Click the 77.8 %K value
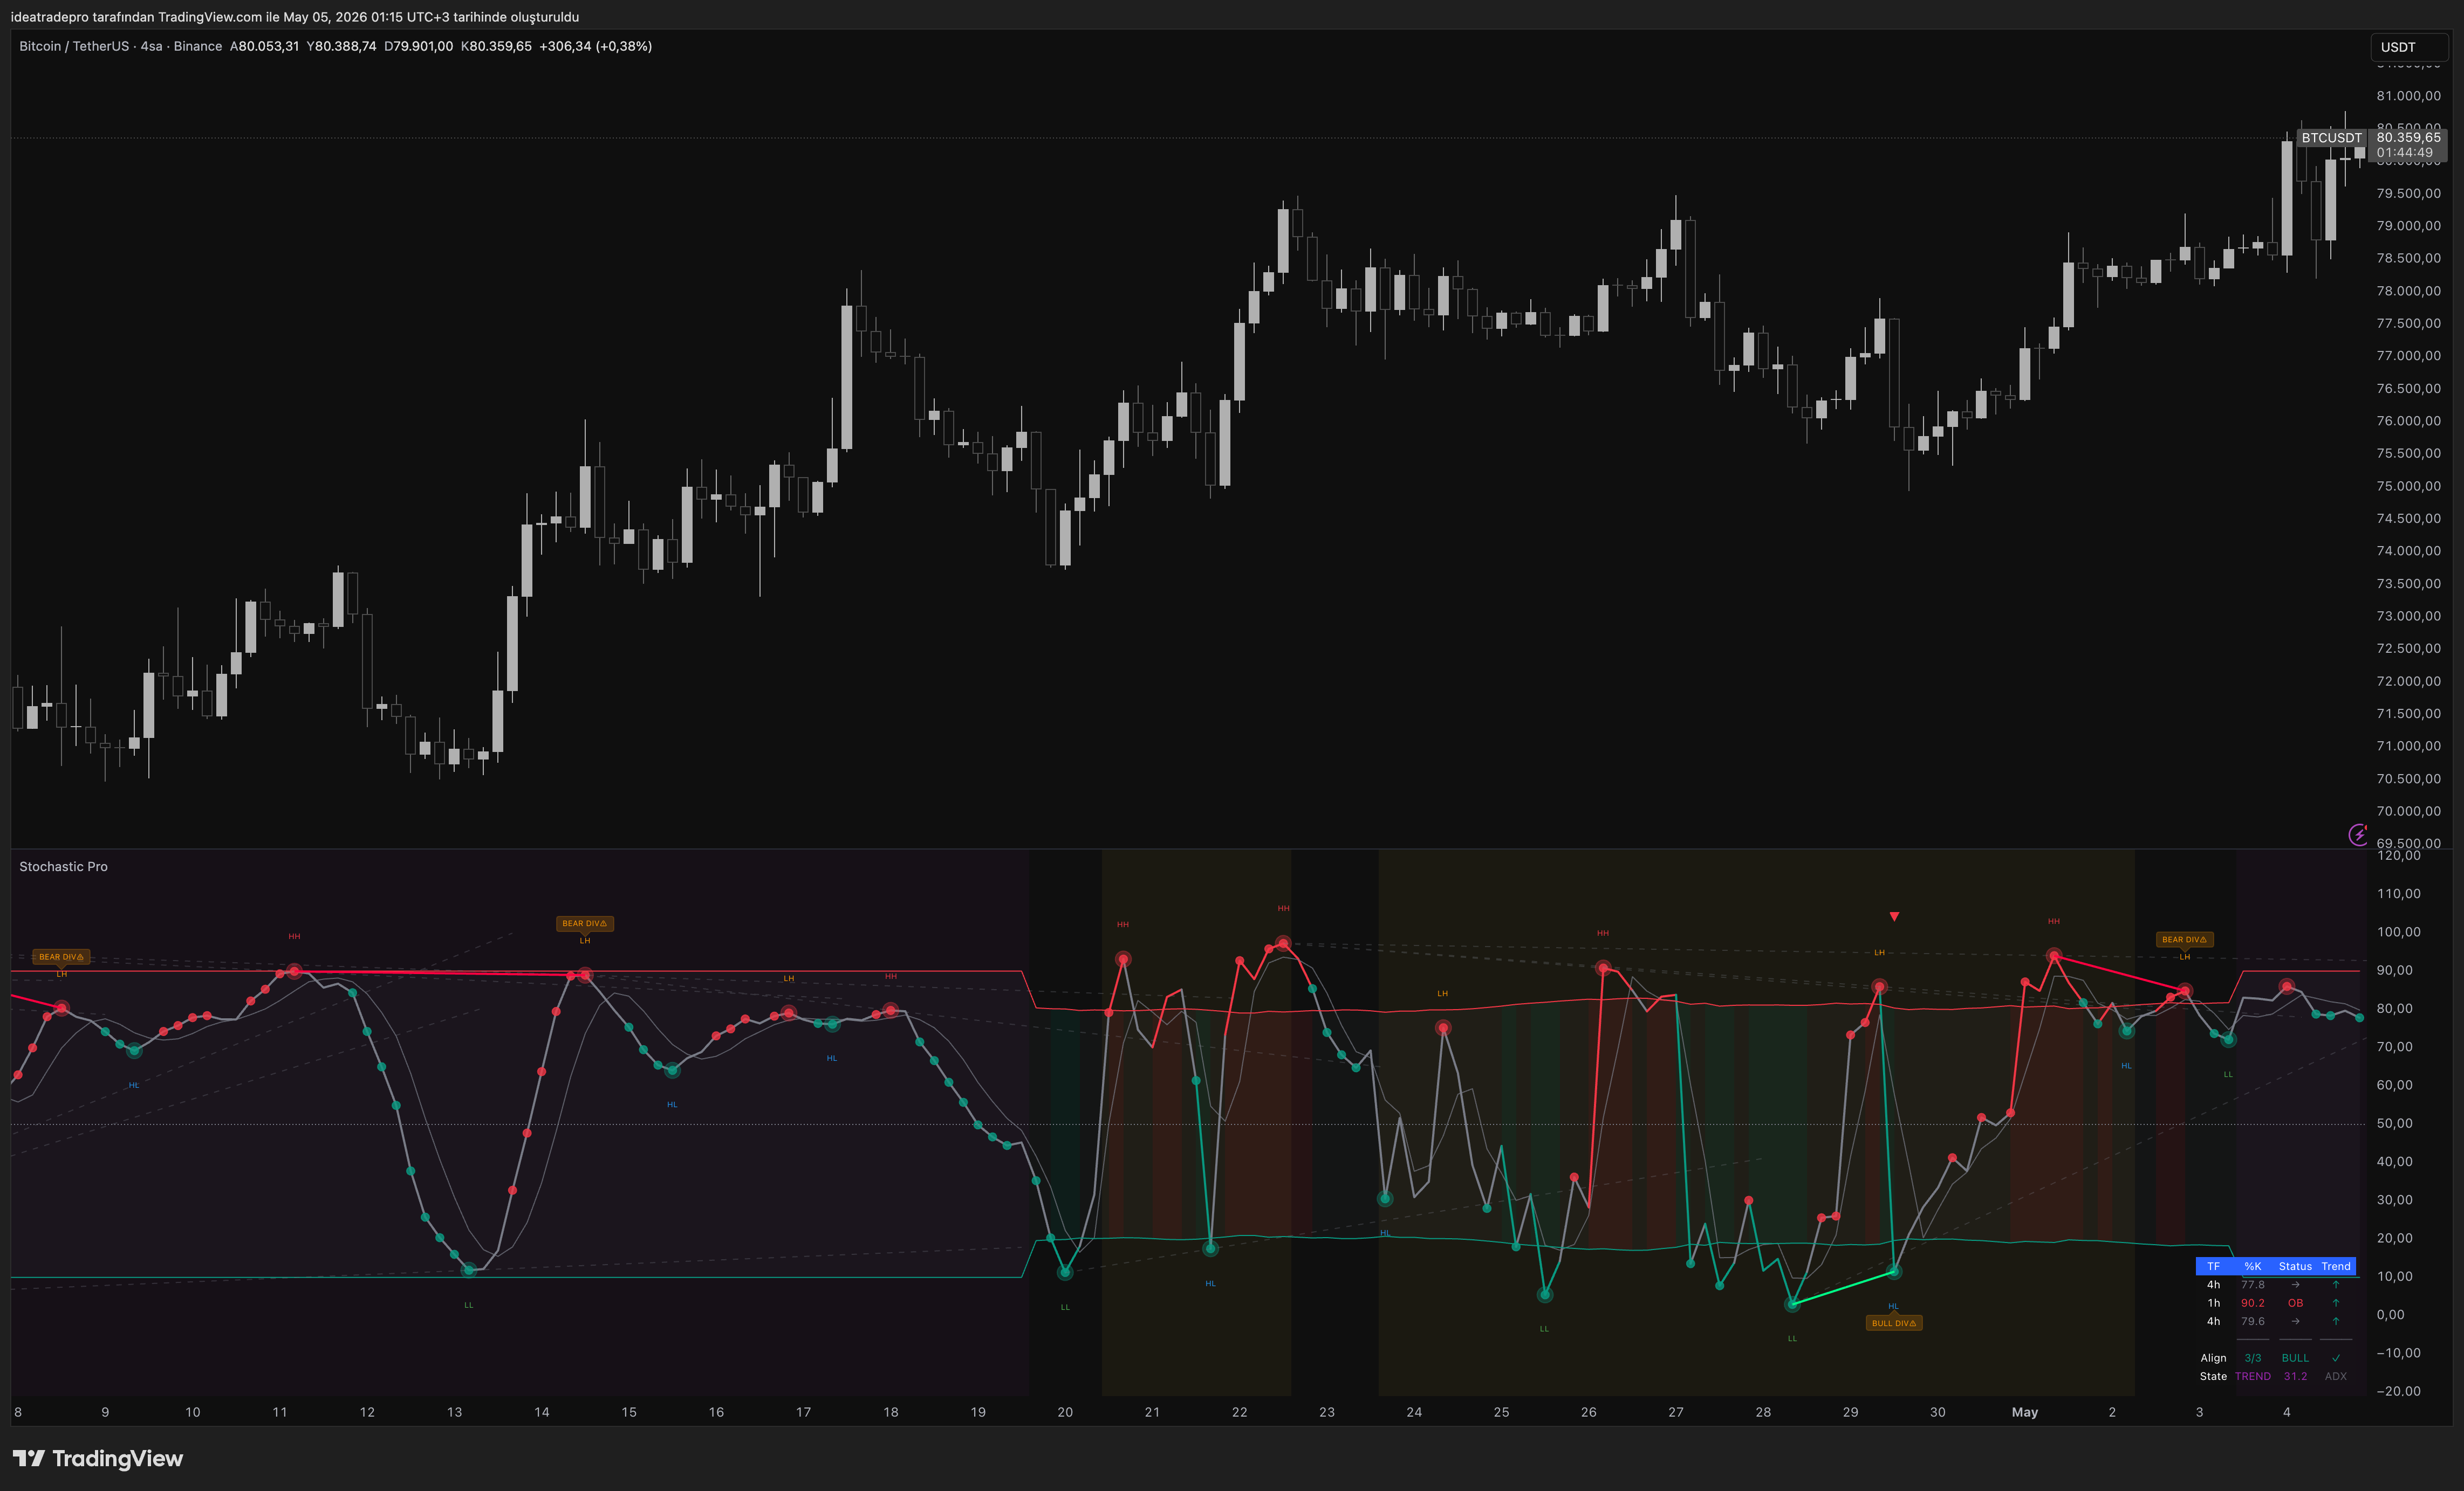 (2253, 1285)
